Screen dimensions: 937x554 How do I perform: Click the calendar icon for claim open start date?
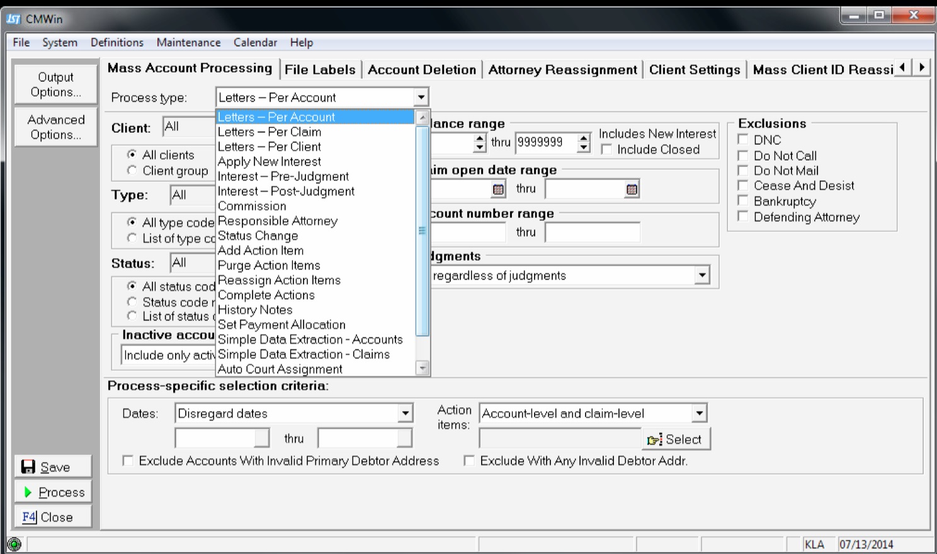tap(498, 189)
